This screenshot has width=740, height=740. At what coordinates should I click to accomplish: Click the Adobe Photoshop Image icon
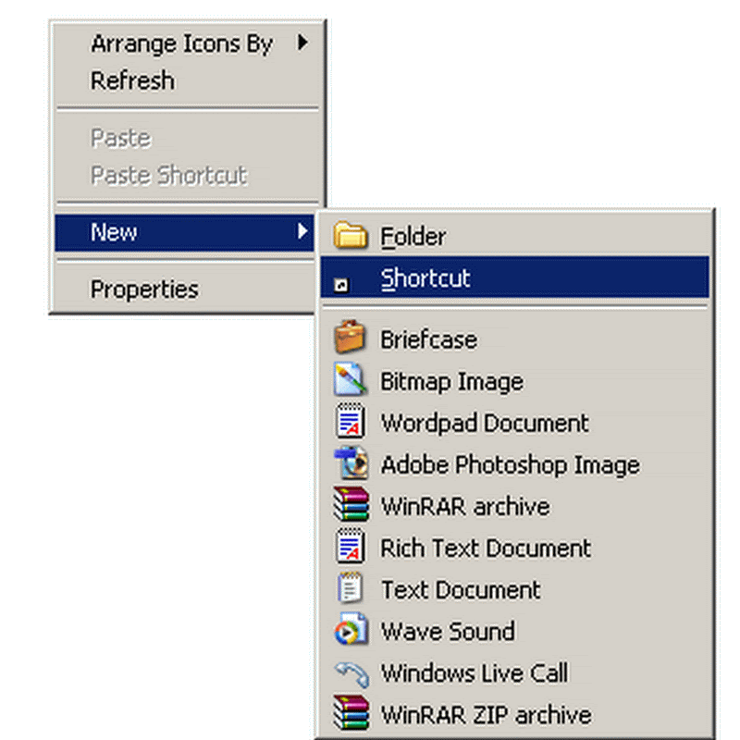(x=351, y=464)
